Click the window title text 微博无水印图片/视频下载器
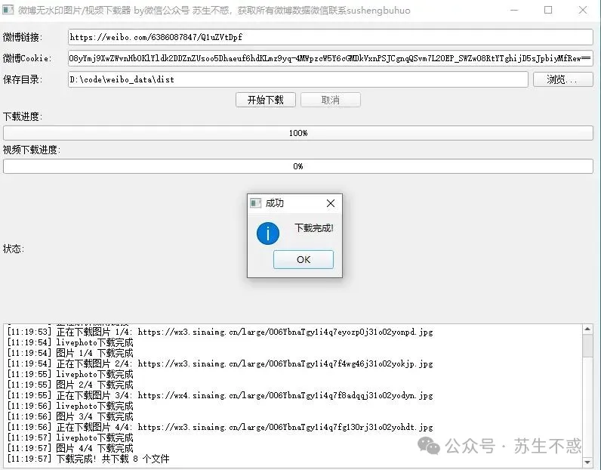The image size is (601, 470). 74,10
